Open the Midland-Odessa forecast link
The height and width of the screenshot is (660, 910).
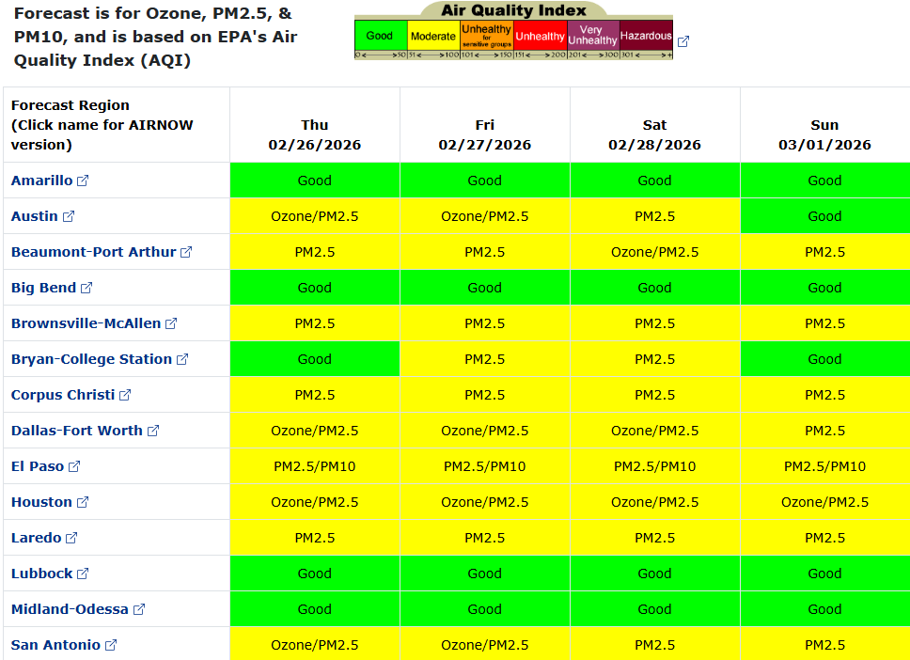tap(70, 609)
